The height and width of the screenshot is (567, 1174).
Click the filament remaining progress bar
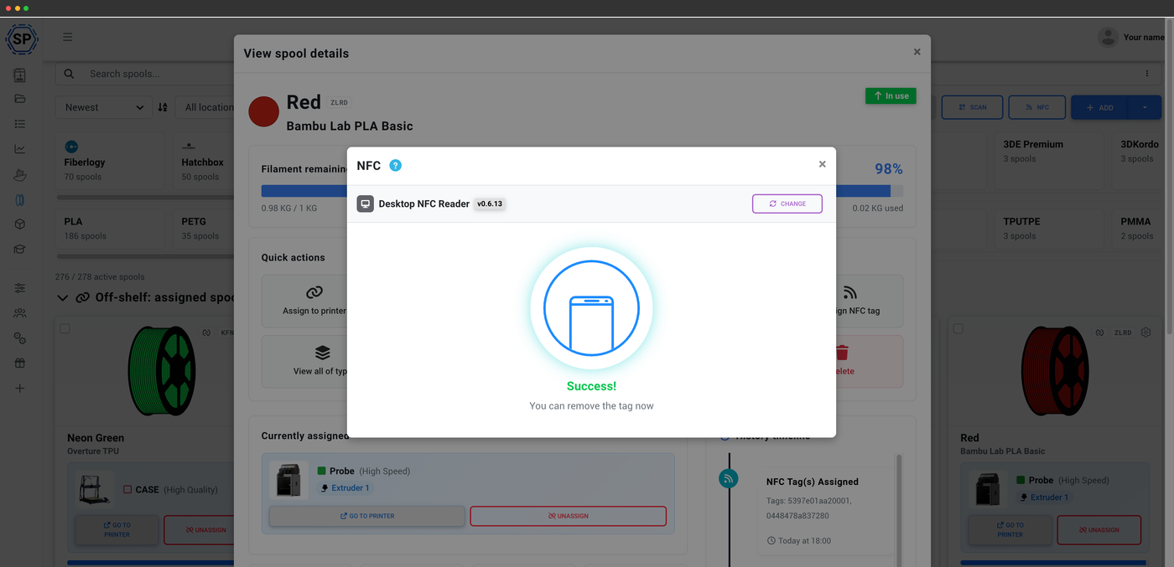pyautogui.click(x=582, y=191)
